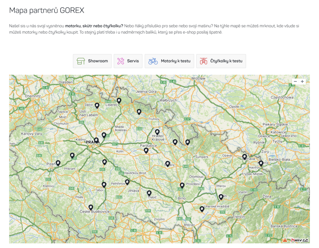Viewport: 319px width, 248px height.
Task: Click the Dresden city label
Action: click(66, 82)
